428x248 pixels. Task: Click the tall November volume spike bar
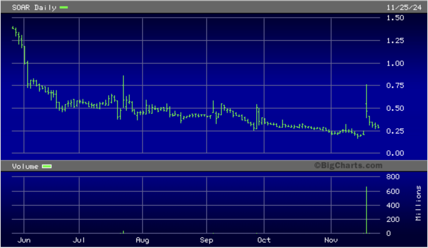click(366, 210)
